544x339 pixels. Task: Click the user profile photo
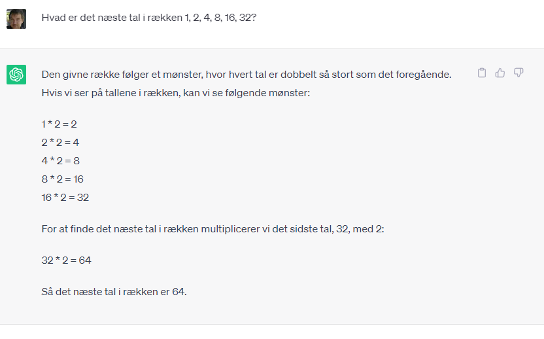click(x=16, y=19)
